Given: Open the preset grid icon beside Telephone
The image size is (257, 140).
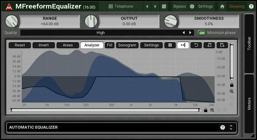Looking at the screenshot, I should click(111, 6).
